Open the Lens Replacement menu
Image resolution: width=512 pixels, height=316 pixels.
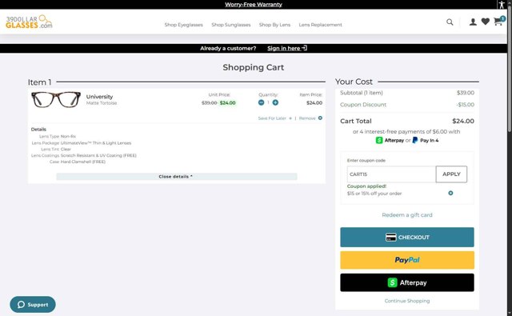320,25
